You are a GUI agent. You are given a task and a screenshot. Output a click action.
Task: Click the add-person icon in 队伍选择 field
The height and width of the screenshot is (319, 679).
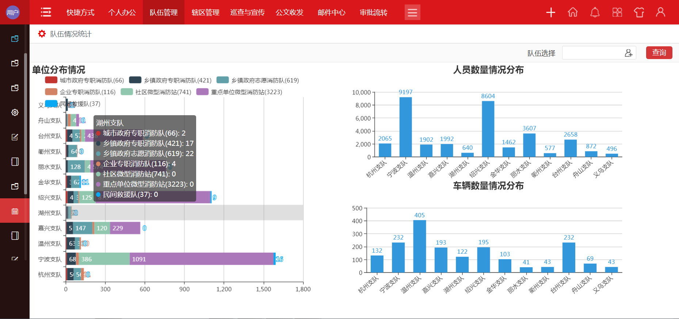[628, 53]
